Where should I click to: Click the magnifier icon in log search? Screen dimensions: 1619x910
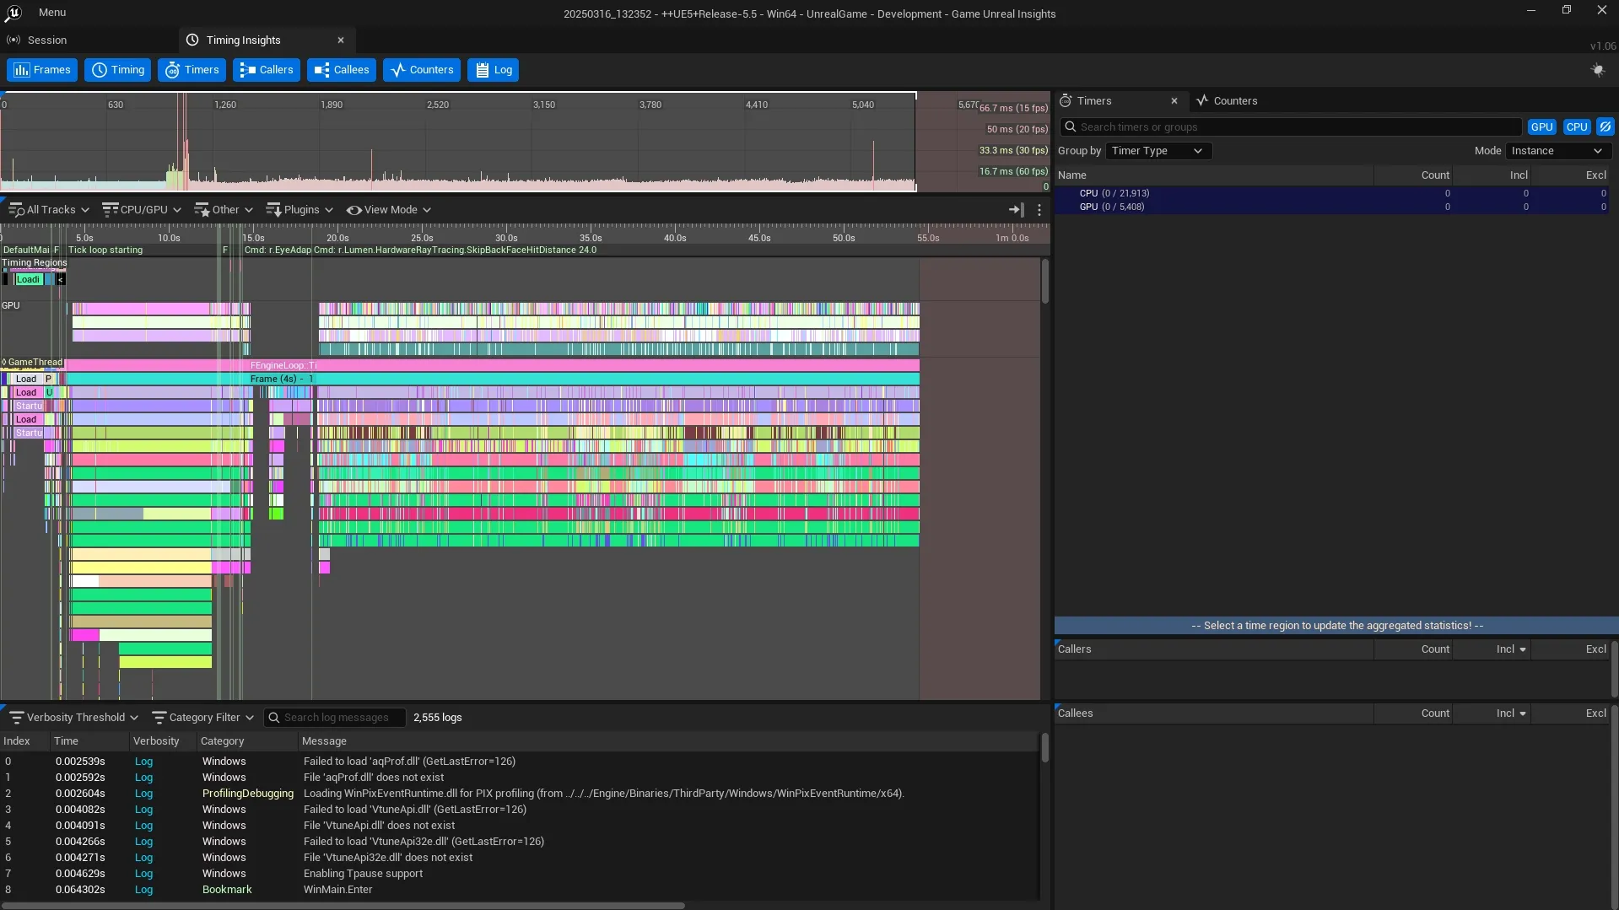coord(273,718)
